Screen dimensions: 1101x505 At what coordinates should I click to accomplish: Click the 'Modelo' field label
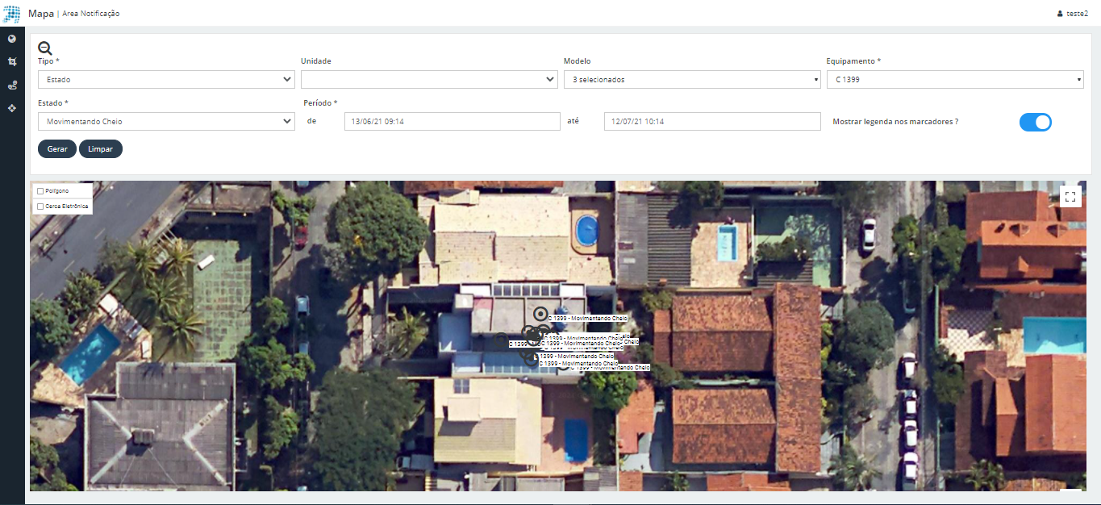pyautogui.click(x=578, y=61)
